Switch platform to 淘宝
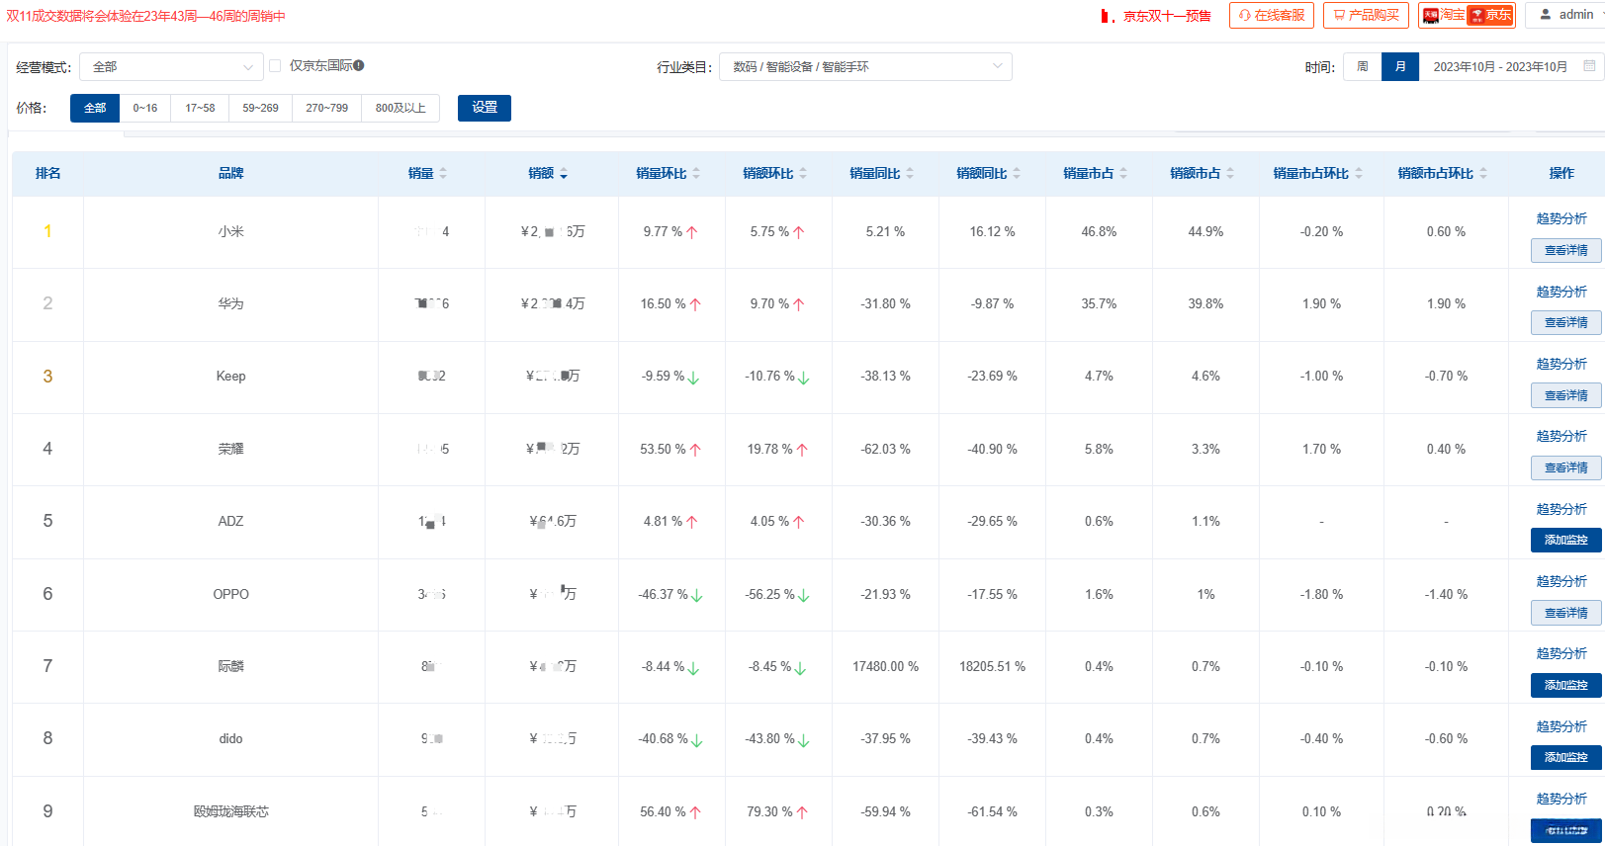1605x846 pixels. coord(1444,15)
